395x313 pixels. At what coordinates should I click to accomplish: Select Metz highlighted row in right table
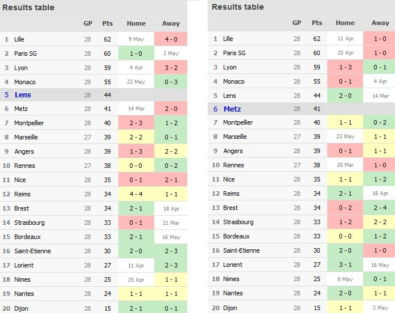(232, 109)
